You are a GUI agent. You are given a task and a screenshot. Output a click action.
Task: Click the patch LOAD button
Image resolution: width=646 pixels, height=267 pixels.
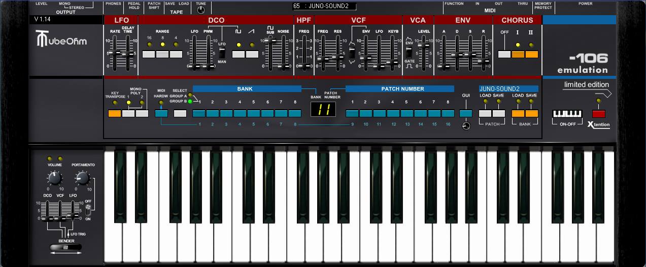(x=485, y=113)
